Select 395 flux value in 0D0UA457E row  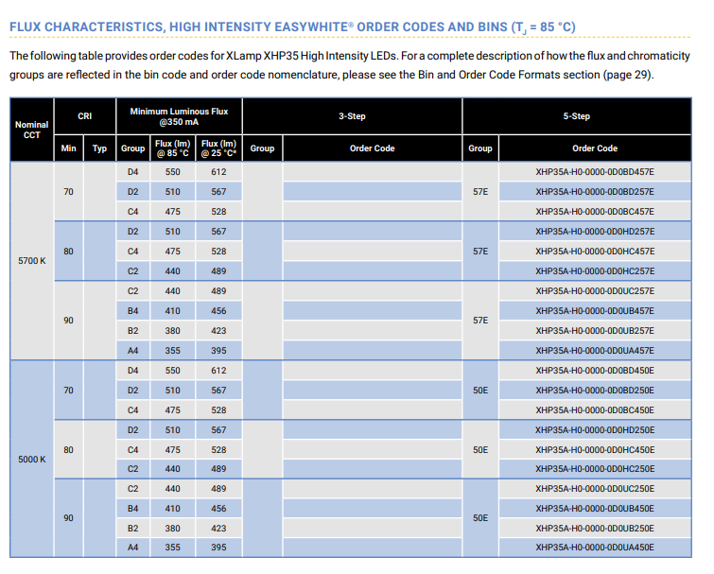pos(218,351)
